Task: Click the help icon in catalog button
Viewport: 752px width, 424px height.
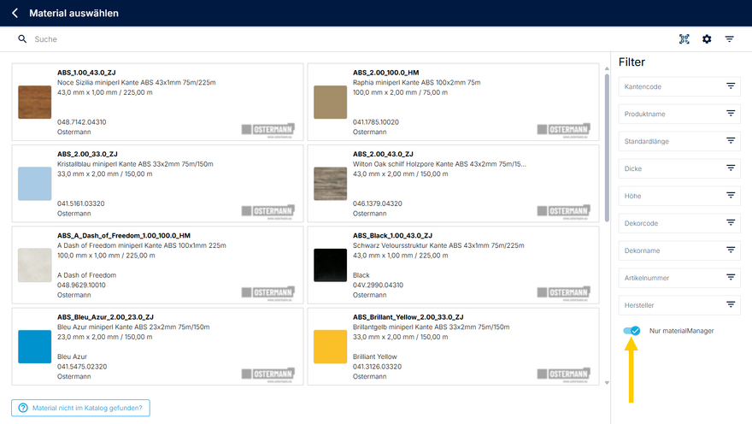Action: (x=23, y=408)
